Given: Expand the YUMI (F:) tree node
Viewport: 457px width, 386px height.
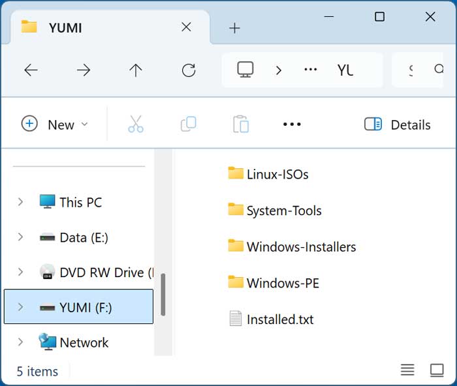Looking at the screenshot, I should [20, 307].
